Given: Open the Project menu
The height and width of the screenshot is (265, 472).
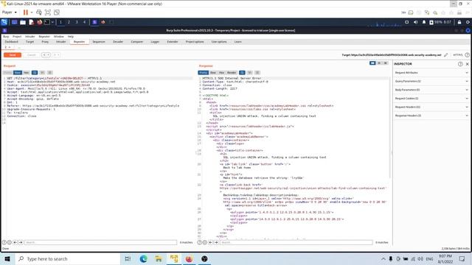Looking at the screenshot, I should (x=17, y=36).
